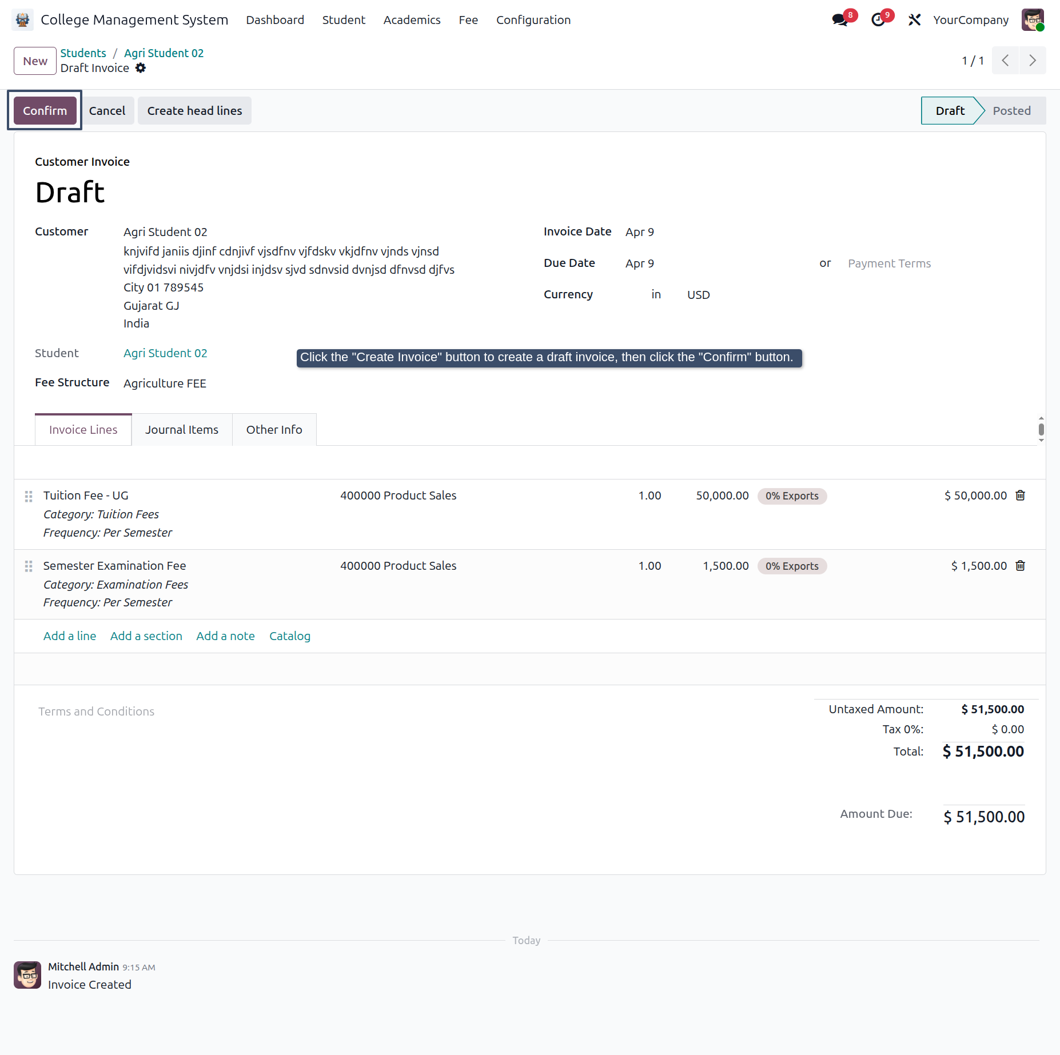Select the Posted status stage
Image resolution: width=1060 pixels, height=1055 pixels.
pyautogui.click(x=1011, y=111)
